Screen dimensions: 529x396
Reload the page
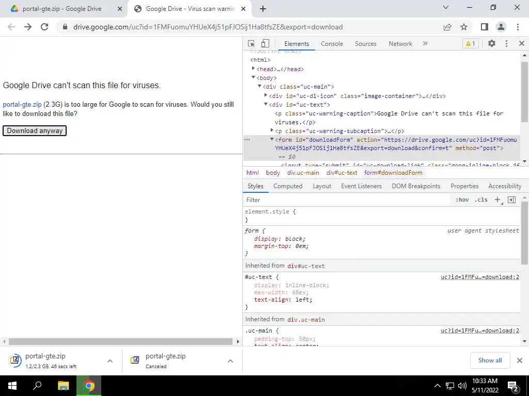44,27
